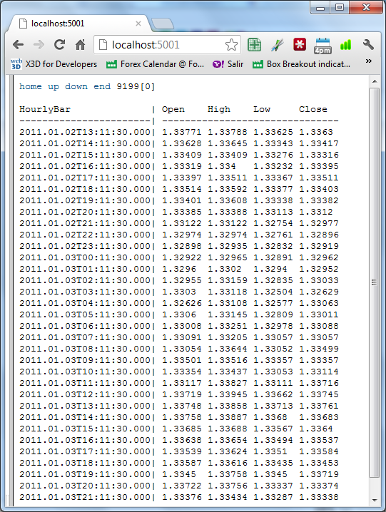Click the end link on the page
The image size is (386, 512).
point(102,86)
